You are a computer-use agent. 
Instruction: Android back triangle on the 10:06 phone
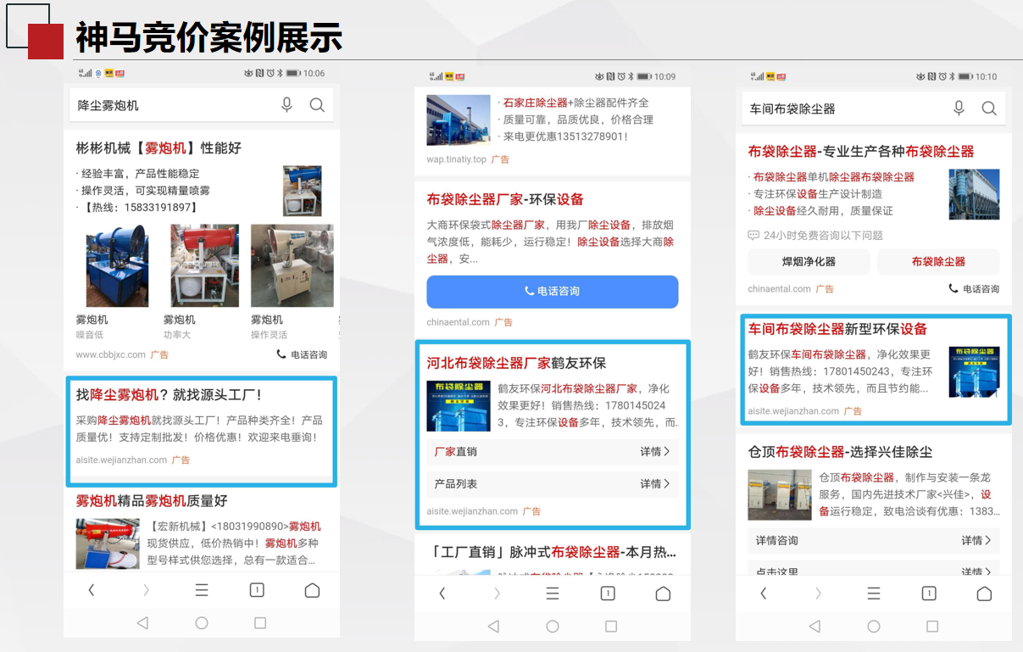tap(142, 622)
